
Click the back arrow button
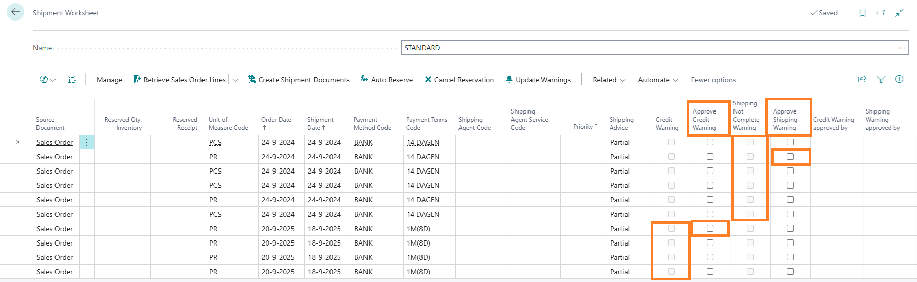tap(15, 12)
